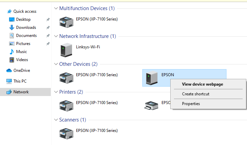Click the Downloads arrow icon
Image resolution: width=247 pixels, height=145 pixels.
[x=12, y=28]
